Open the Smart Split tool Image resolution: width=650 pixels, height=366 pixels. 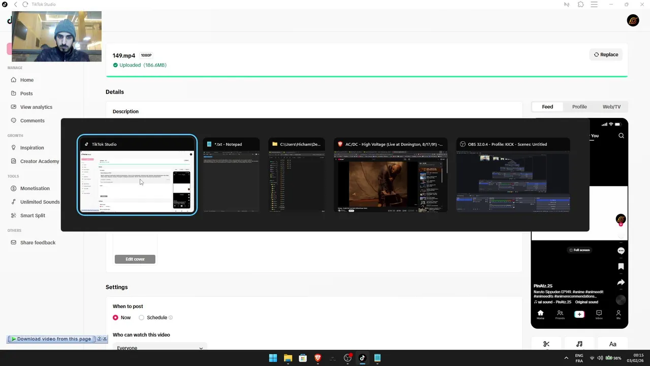click(32, 216)
